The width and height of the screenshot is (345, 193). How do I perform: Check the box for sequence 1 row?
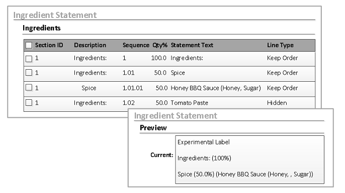[x=29, y=59]
